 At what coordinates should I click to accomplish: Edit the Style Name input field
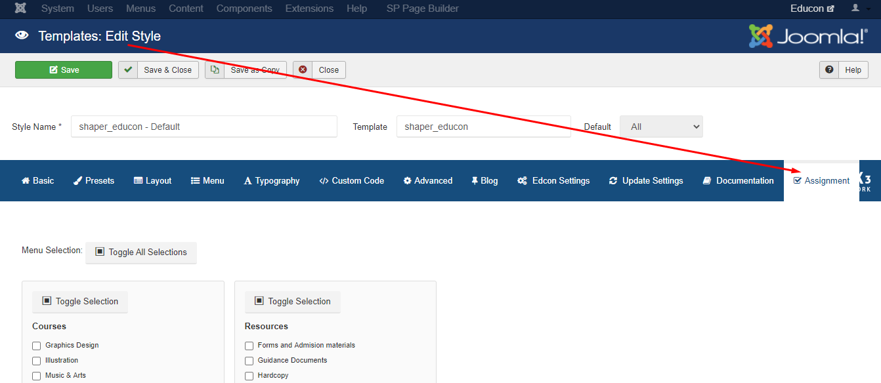click(204, 127)
